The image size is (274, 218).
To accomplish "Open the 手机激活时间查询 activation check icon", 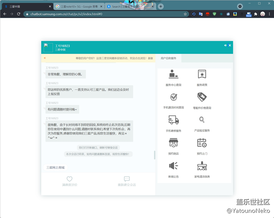I will [174, 97].
